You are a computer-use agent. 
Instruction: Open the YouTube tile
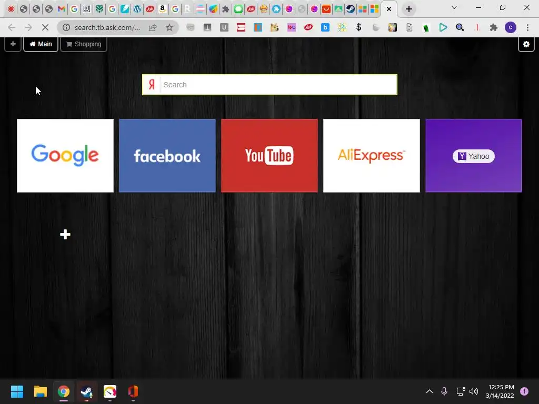pos(269,156)
